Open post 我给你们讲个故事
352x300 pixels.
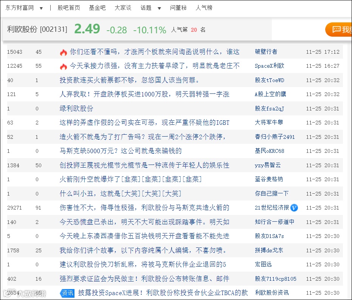(144, 250)
